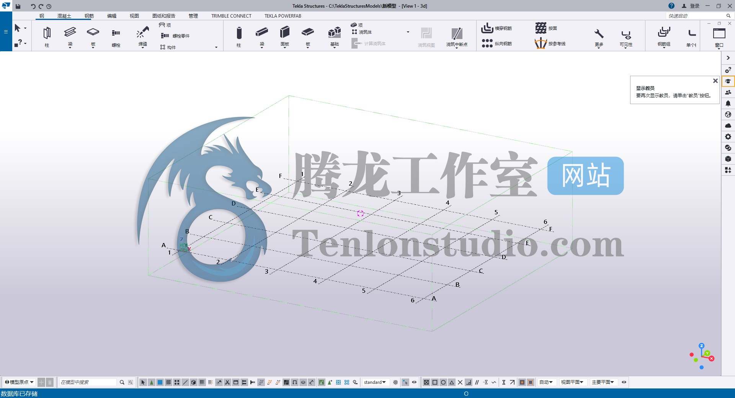The height and width of the screenshot is (398, 735).
Task: Click the rebar by guideline (按参考线) icon
Action: click(541, 43)
